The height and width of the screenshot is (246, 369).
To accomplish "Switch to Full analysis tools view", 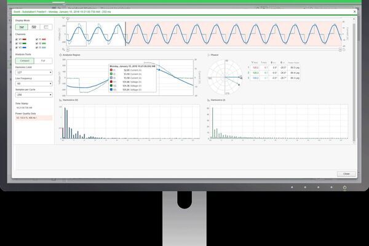I will [x=44, y=61].
